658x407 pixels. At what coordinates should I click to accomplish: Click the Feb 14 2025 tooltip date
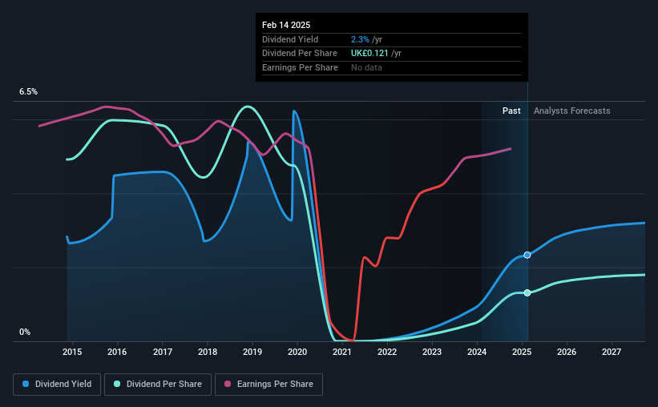(x=286, y=25)
